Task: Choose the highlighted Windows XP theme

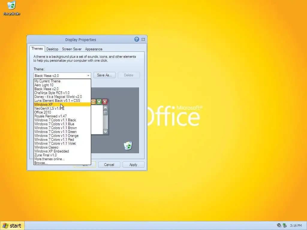Action: pyautogui.click(x=62, y=105)
